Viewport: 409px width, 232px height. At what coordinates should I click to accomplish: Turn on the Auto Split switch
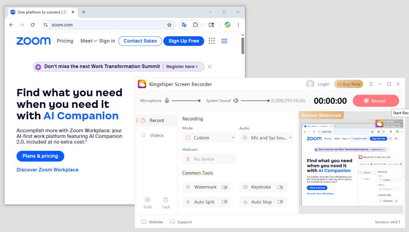(x=224, y=202)
